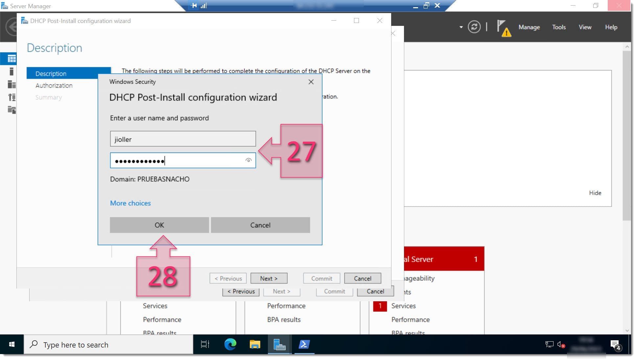The height and width of the screenshot is (359, 636).
Task: Click the taskbar search box
Action: (108, 345)
